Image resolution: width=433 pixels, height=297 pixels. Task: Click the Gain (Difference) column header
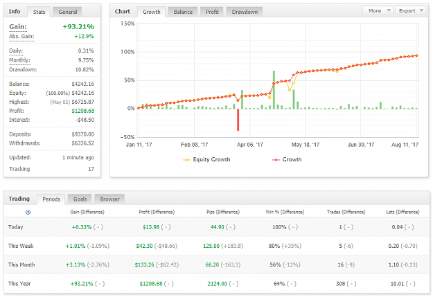(x=87, y=212)
